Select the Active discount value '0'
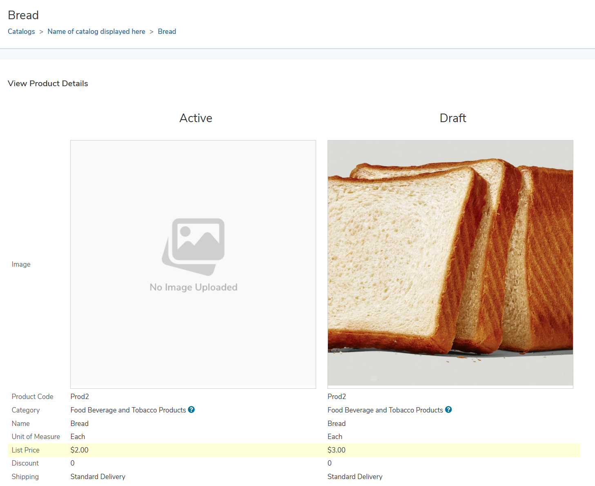 click(x=72, y=463)
